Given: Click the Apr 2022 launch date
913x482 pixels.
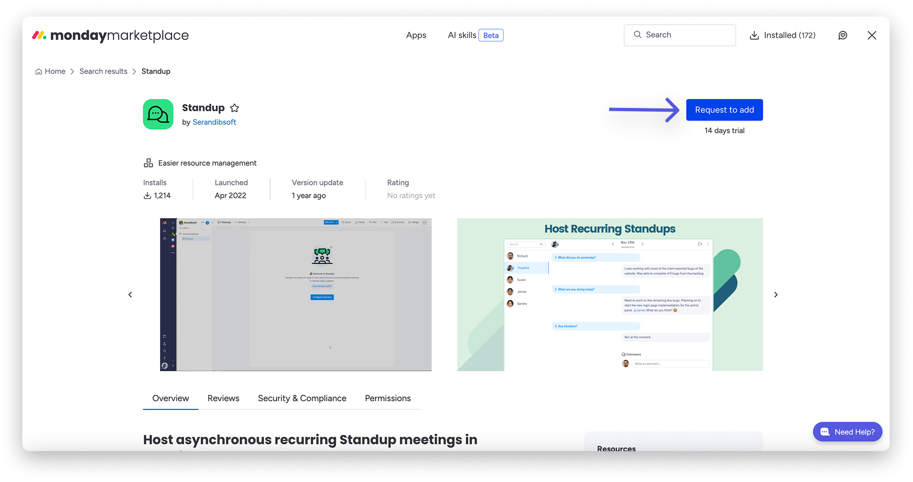Looking at the screenshot, I should [x=231, y=195].
